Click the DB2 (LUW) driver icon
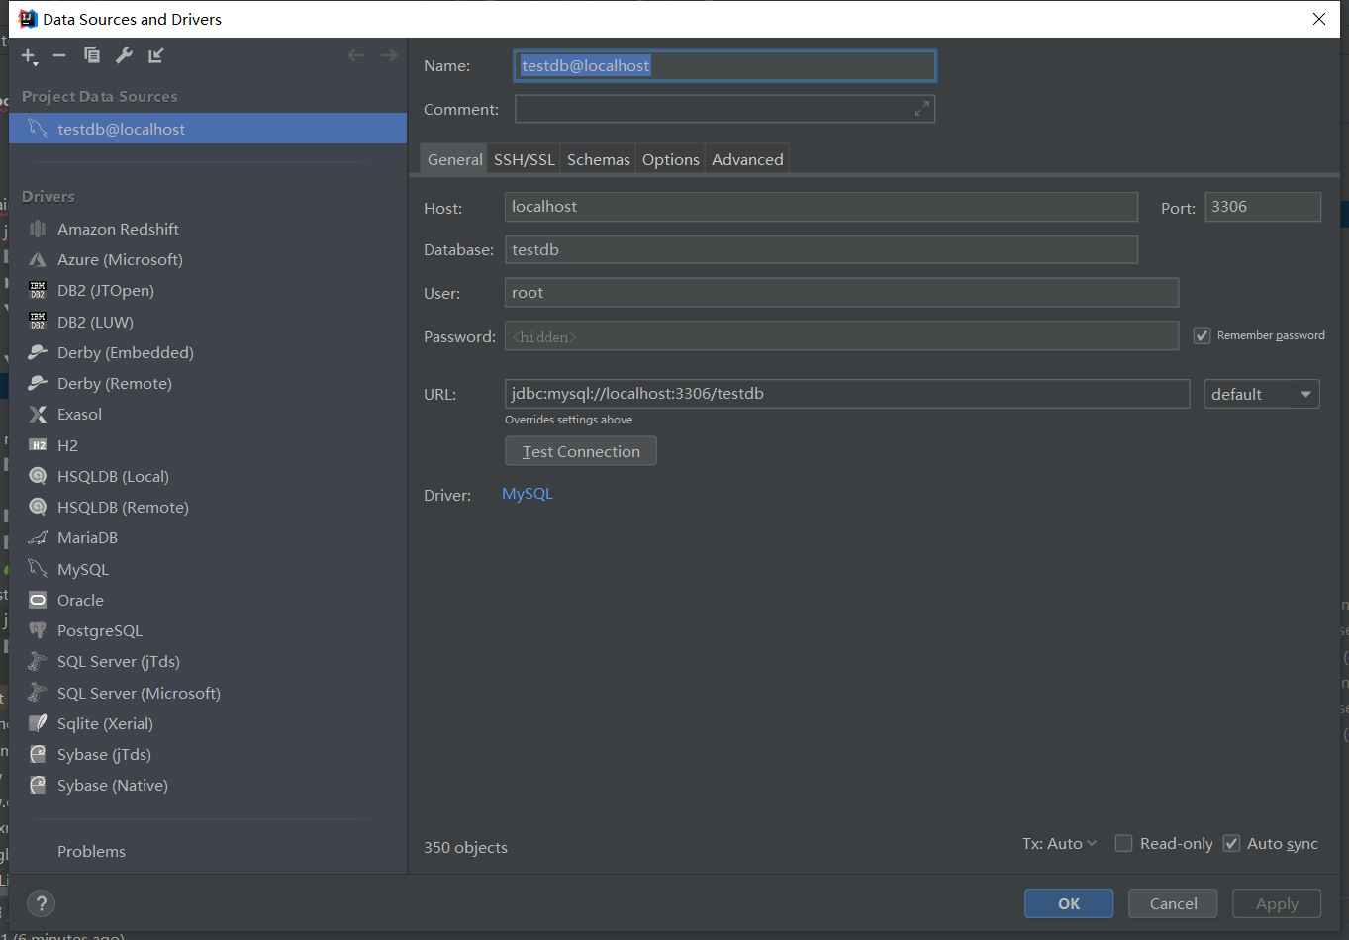The height and width of the screenshot is (940, 1349). tap(38, 322)
